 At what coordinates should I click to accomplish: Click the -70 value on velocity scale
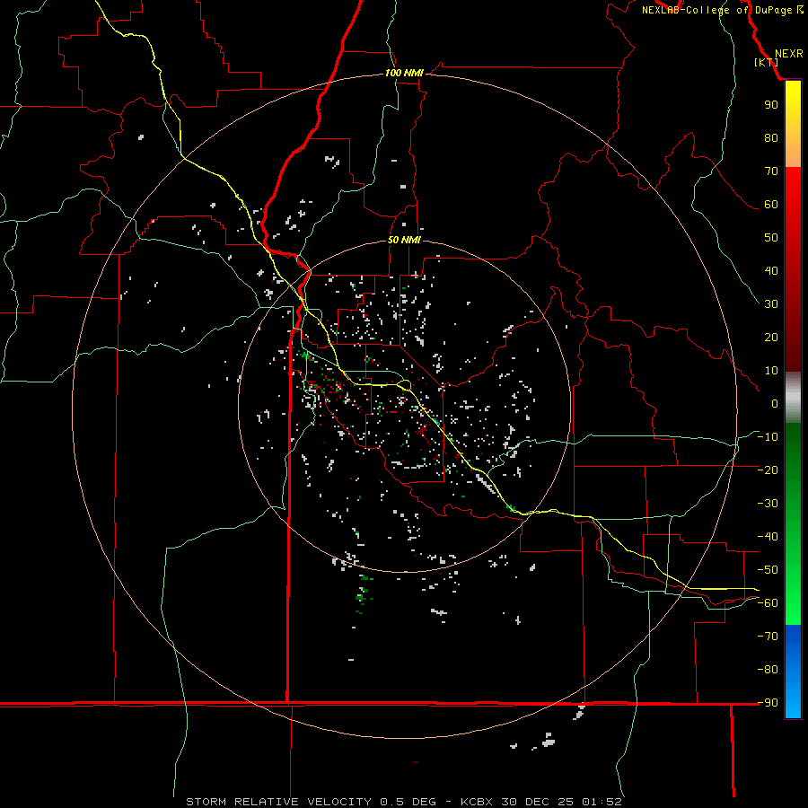click(768, 637)
